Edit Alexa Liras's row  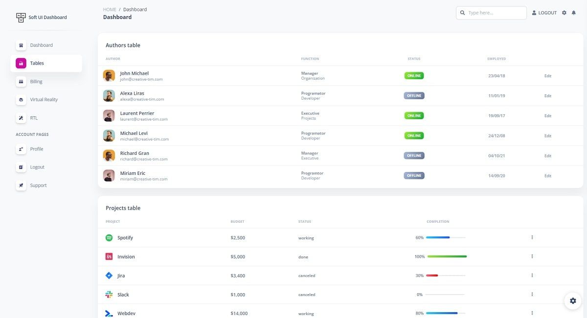coord(548,96)
